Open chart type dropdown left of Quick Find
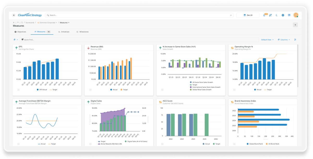Viewport: 313px width, 159px height. 16,40
